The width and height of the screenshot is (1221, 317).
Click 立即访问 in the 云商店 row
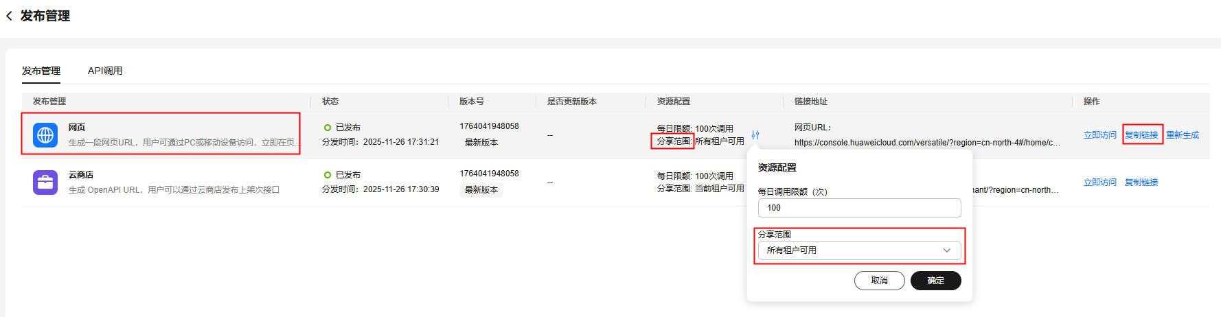1100,183
